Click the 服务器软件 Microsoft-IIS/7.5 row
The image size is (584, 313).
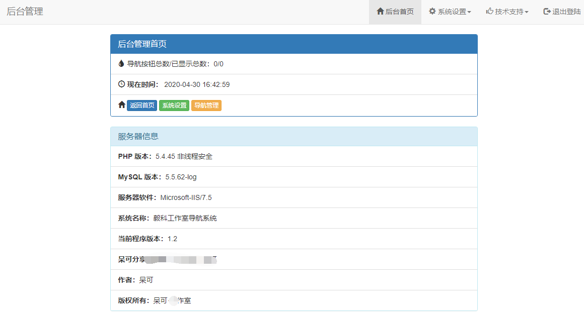tap(294, 197)
